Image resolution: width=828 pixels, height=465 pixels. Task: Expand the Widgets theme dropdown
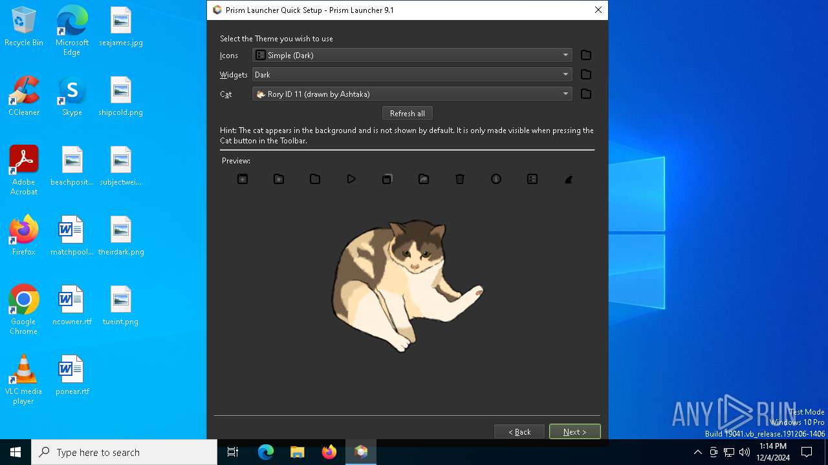pos(412,74)
